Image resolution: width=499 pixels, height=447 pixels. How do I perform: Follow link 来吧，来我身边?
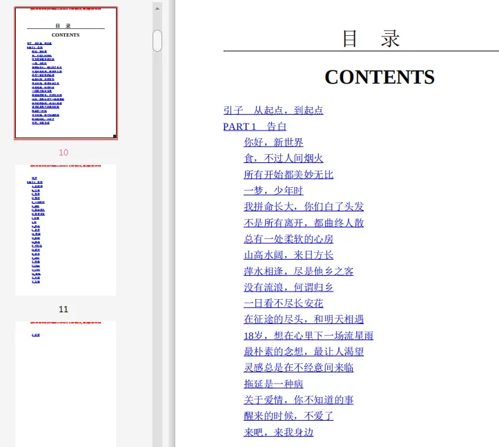point(278,432)
